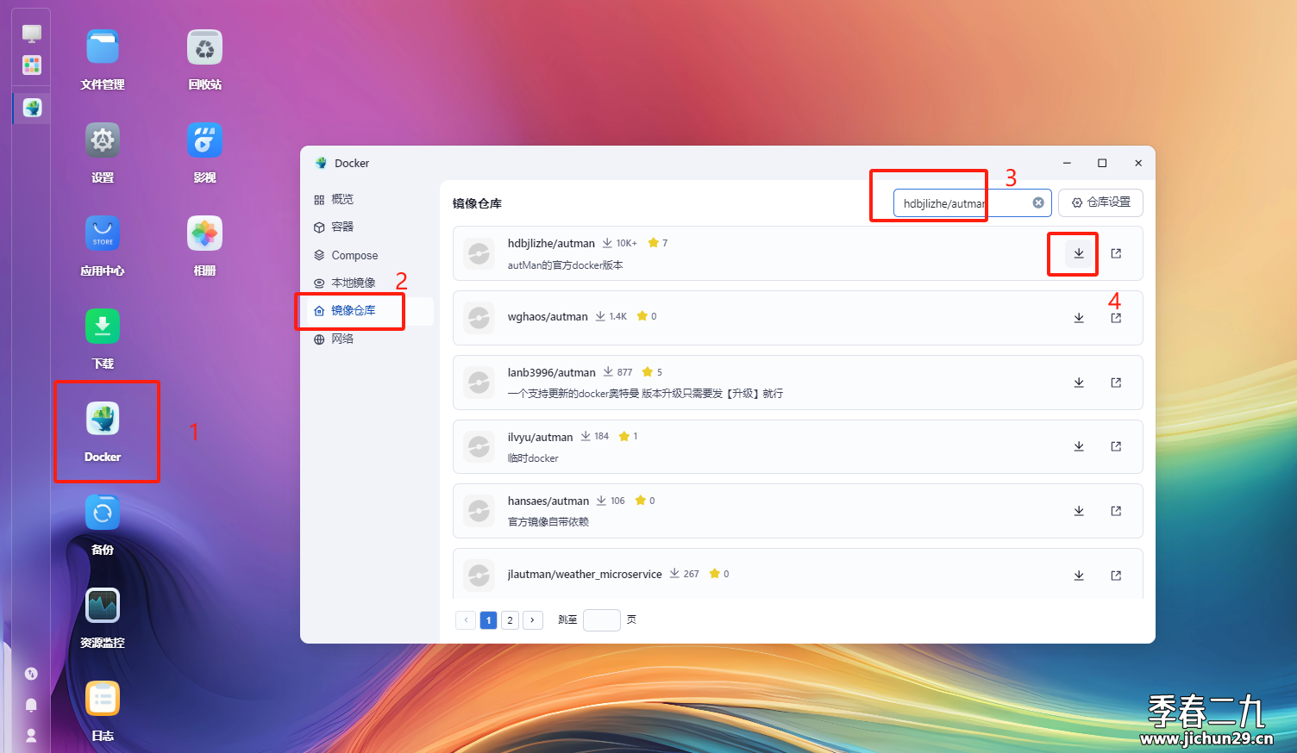Viewport: 1297px width, 753px height.
Task: Go to page 2 of results
Action: click(x=510, y=620)
